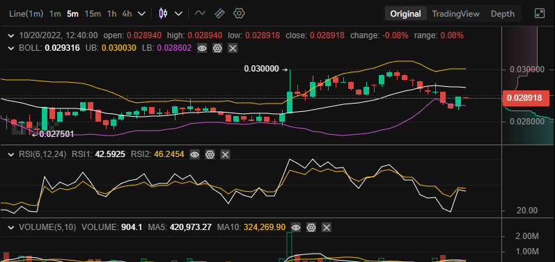The image size is (555, 262).
Task: Switch to the Original chart view
Action: (x=406, y=14)
